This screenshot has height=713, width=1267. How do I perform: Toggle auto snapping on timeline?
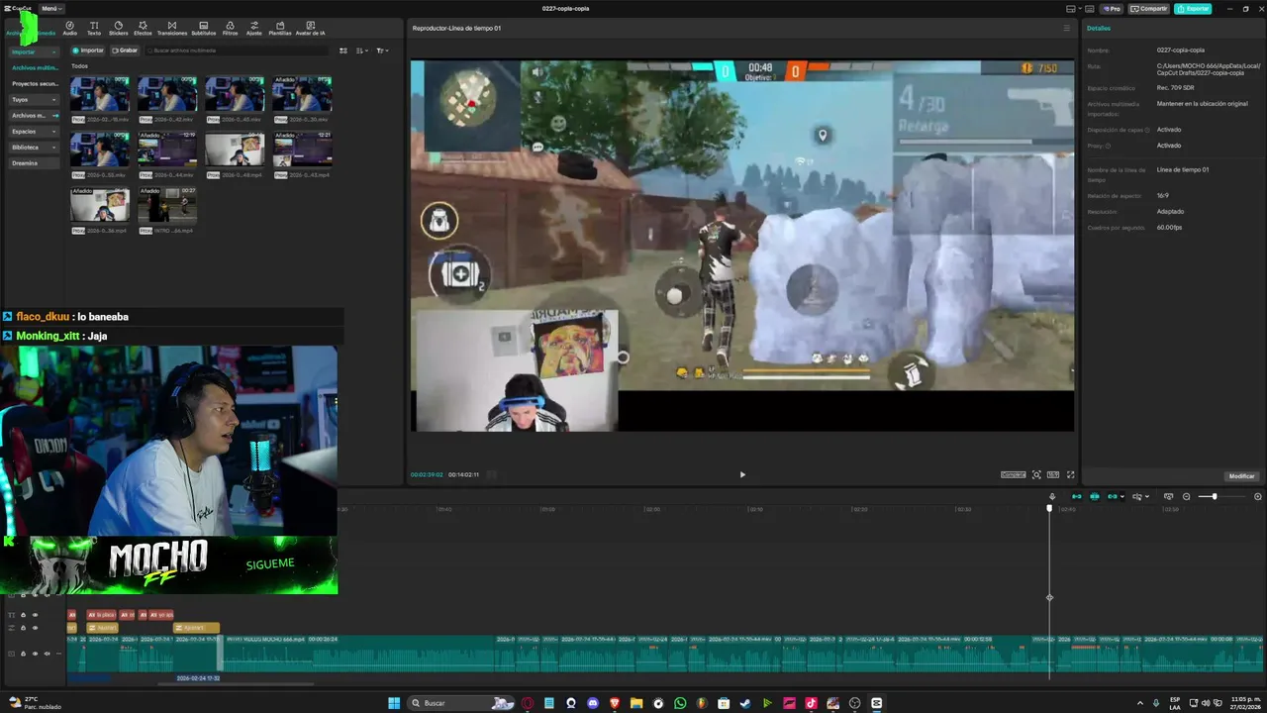click(x=1094, y=496)
